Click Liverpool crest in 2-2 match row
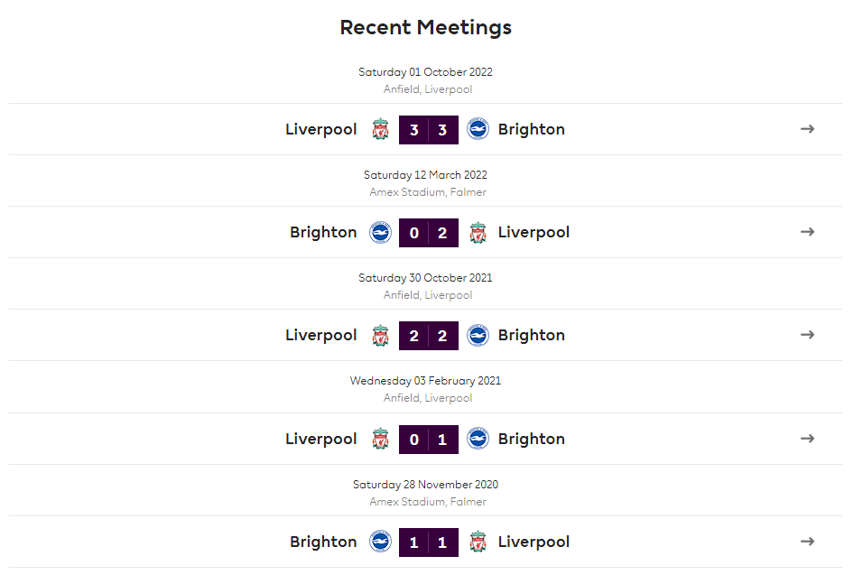 pyautogui.click(x=380, y=335)
